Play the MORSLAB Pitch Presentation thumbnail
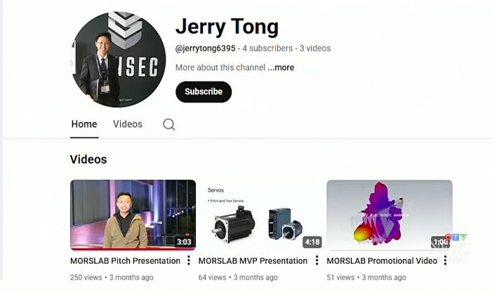The image size is (492, 297). 133,215
